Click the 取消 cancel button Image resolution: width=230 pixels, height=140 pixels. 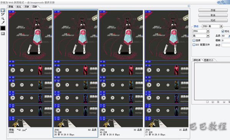(213, 15)
